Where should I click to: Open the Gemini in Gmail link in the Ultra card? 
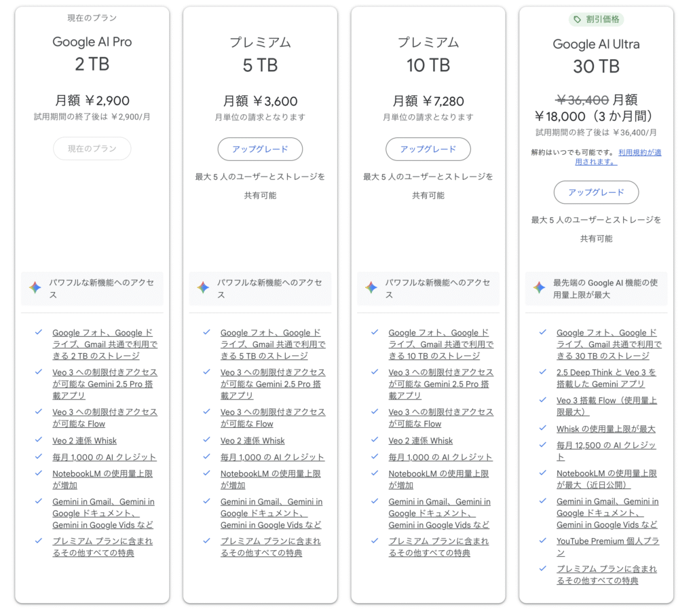coord(607,513)
